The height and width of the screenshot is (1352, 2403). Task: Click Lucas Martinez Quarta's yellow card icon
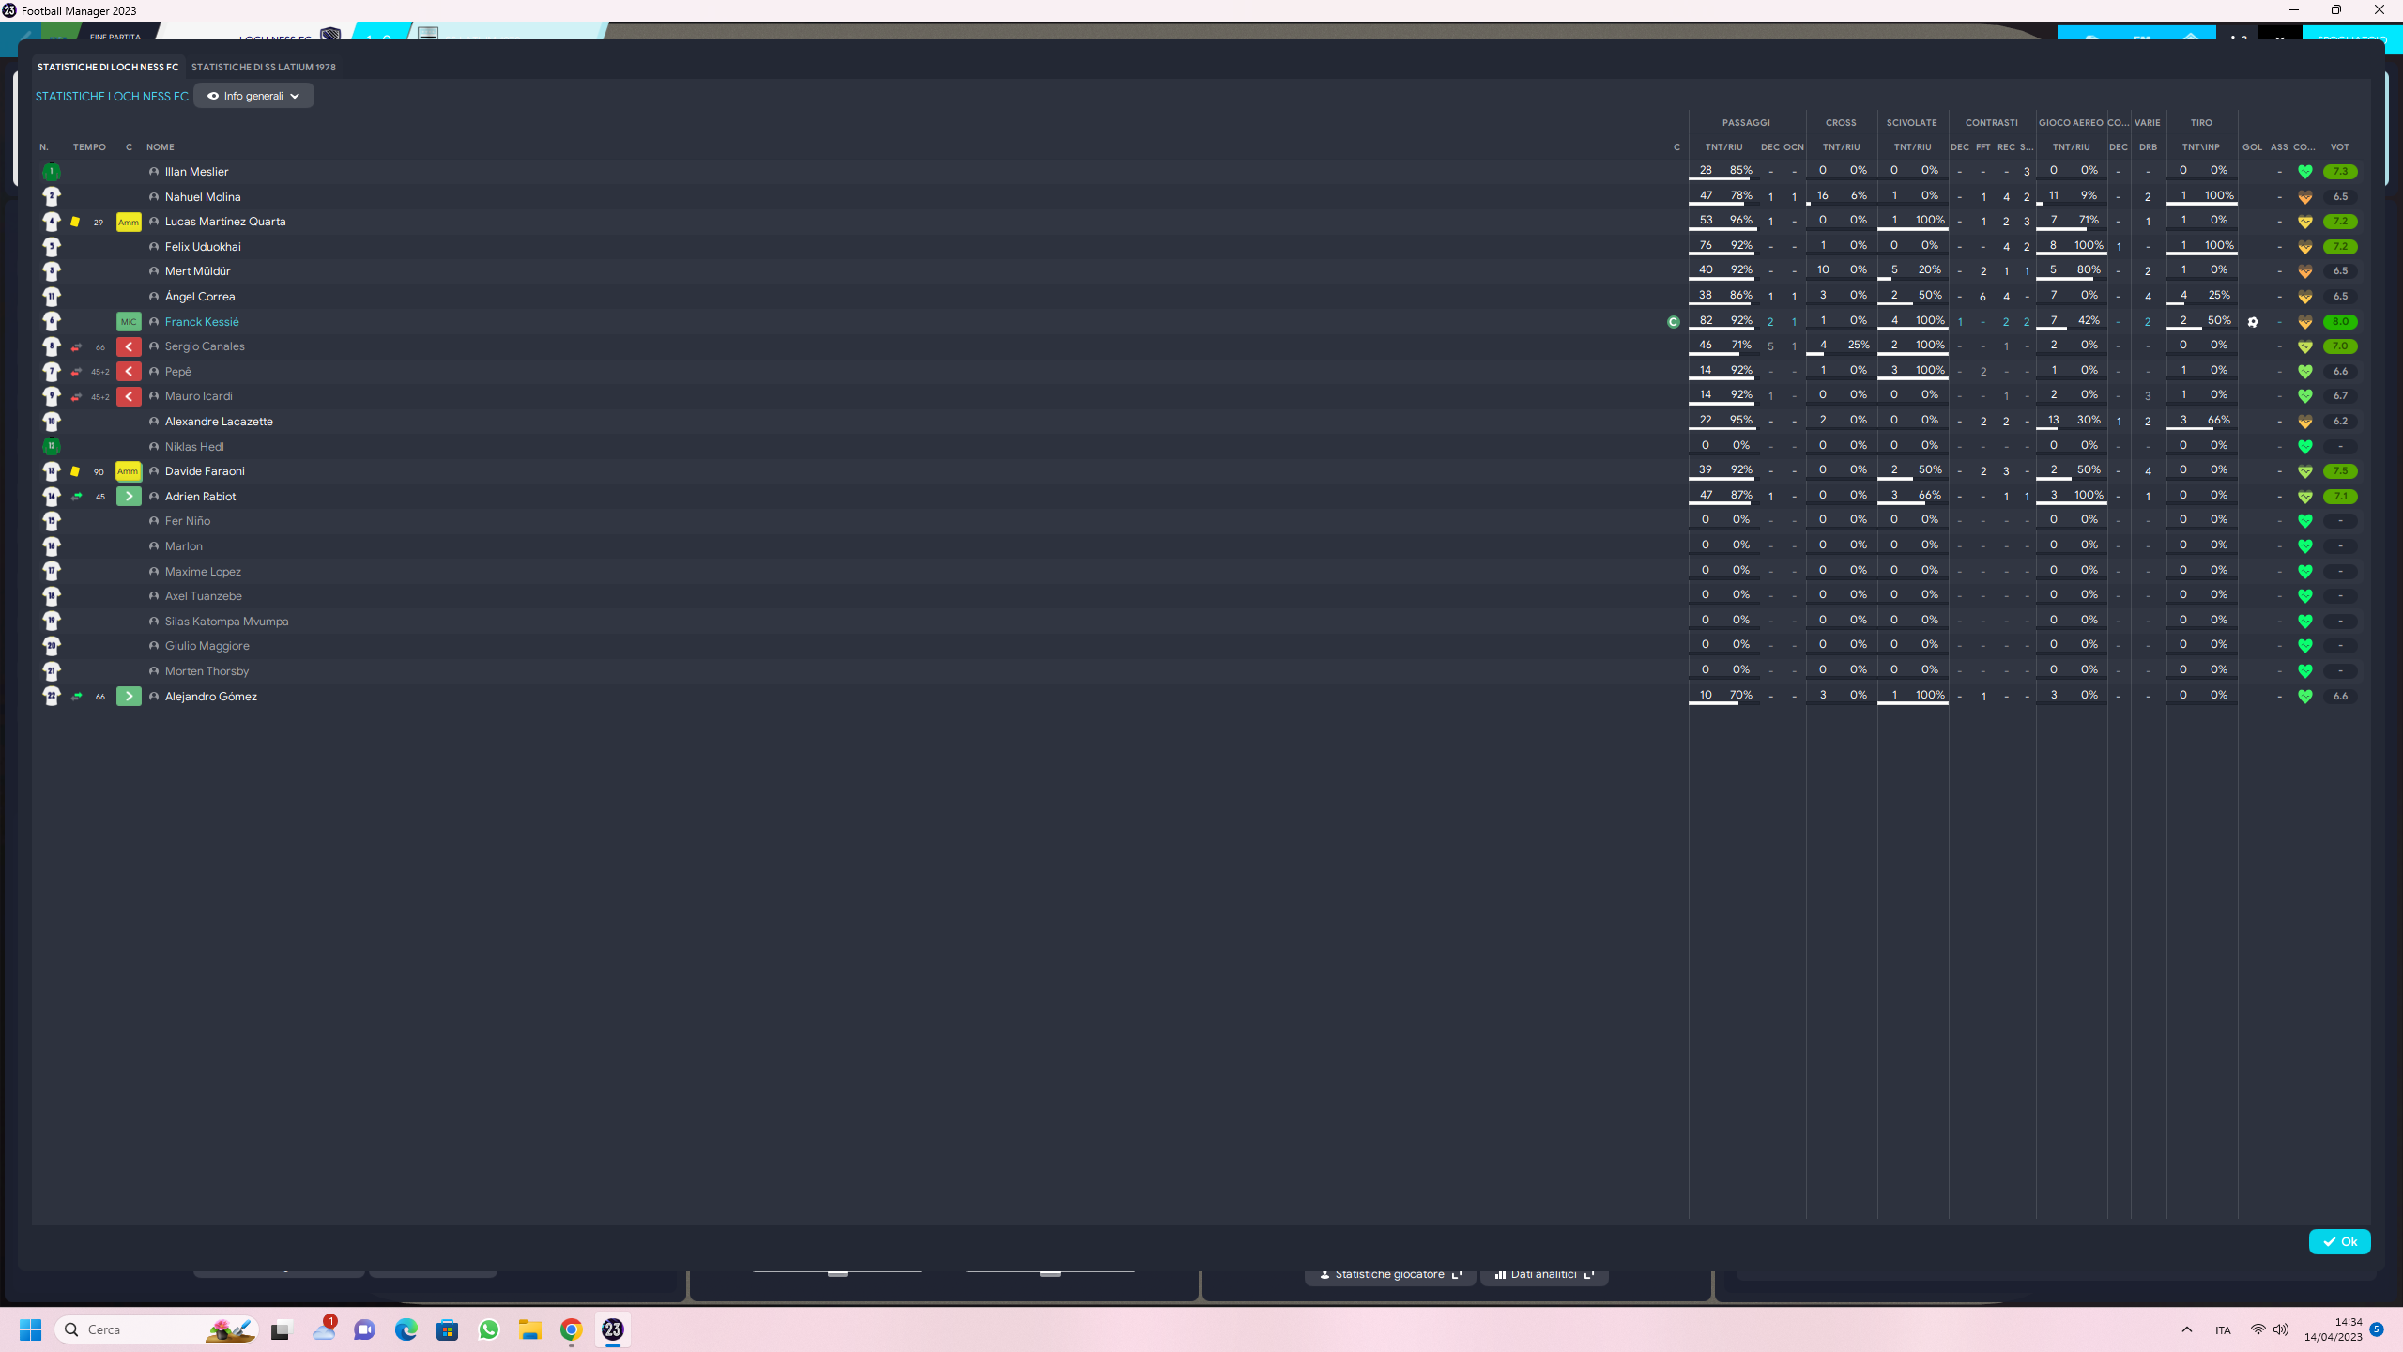75,222
